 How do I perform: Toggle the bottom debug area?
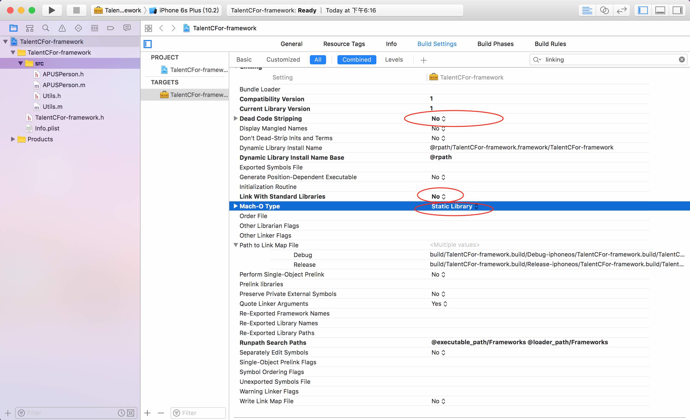[x=660, y=10]
